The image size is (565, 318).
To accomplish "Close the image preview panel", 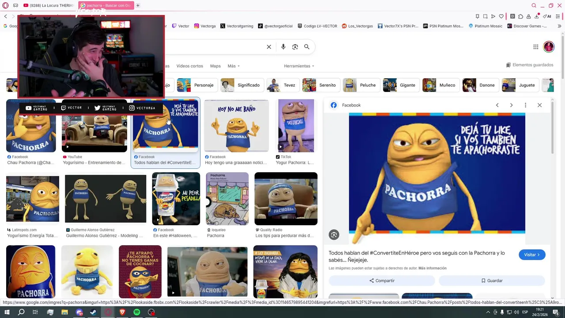I will pos(539,105).
